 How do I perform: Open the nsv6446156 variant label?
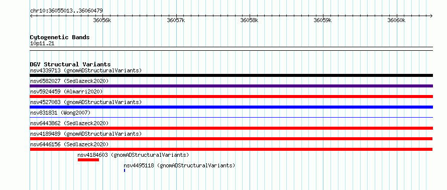pyautogui.click(x=69, y=144)
